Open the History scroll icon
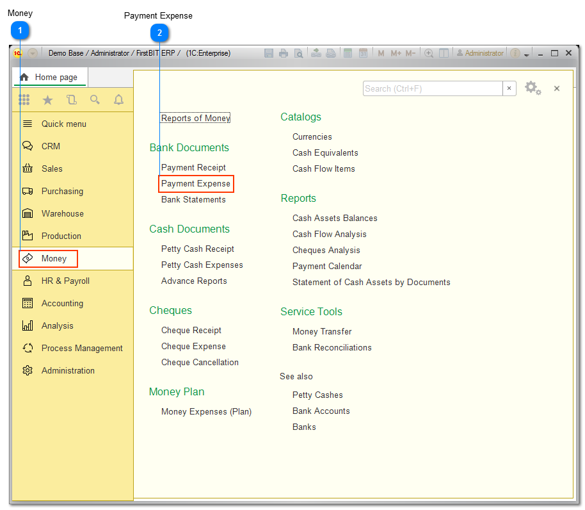The height and width of the screenshot is (510, 585). (71, 100)
